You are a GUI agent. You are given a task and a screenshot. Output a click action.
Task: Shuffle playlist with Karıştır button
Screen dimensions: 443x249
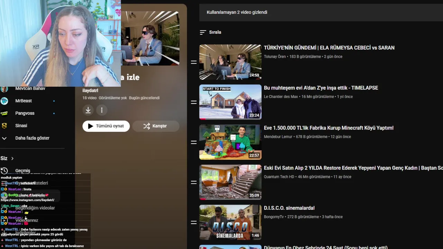tap(156, 126)
